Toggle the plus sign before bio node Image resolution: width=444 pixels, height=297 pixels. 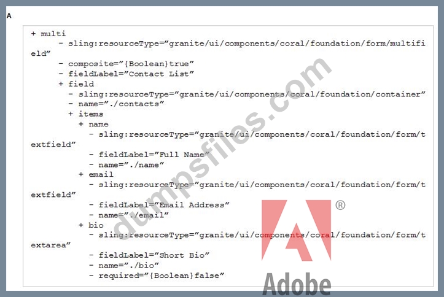point(81,225)
